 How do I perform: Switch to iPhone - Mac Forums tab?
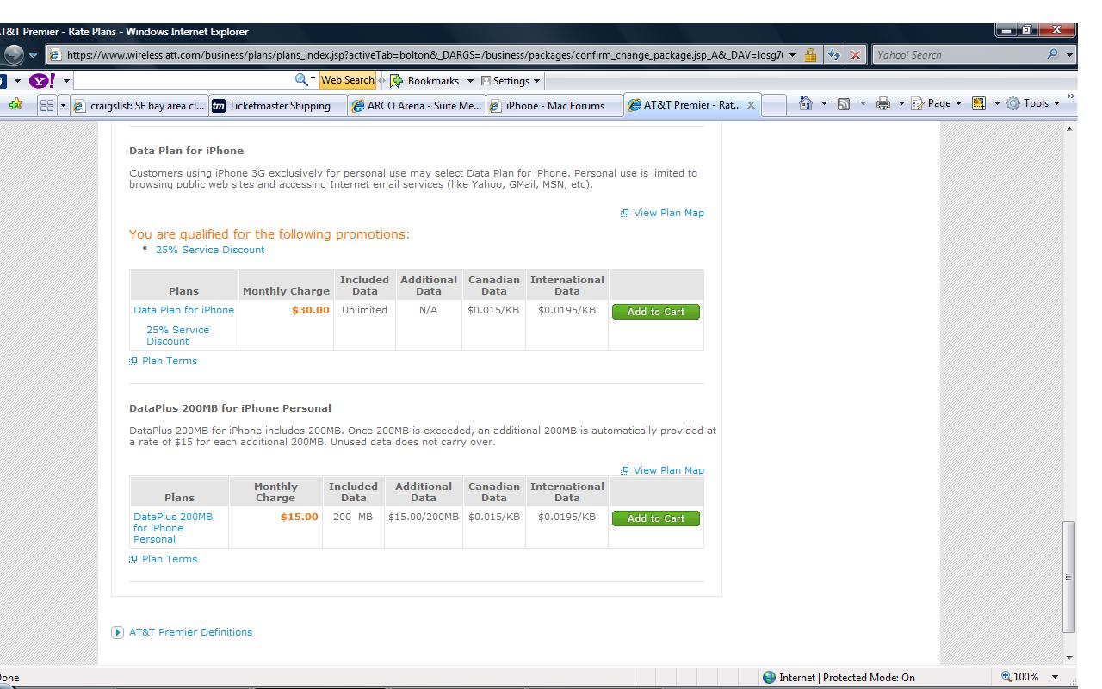[x=554, y=105]
